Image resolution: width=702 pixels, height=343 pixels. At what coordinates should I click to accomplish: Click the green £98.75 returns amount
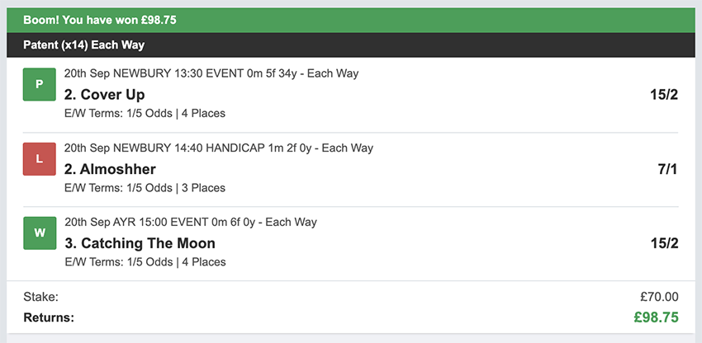[657, 317]
